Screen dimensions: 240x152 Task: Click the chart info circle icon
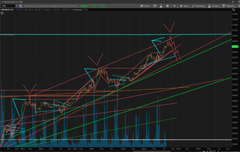coord(2,13)
